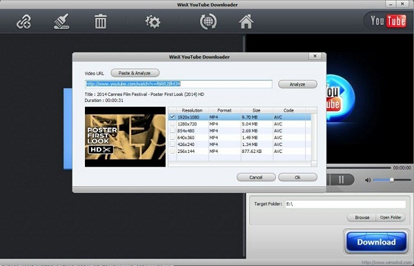The height and width of the screenshot is (266, 414).
Task: Sort by the Size column header
Action: click(x=257, y=110)
